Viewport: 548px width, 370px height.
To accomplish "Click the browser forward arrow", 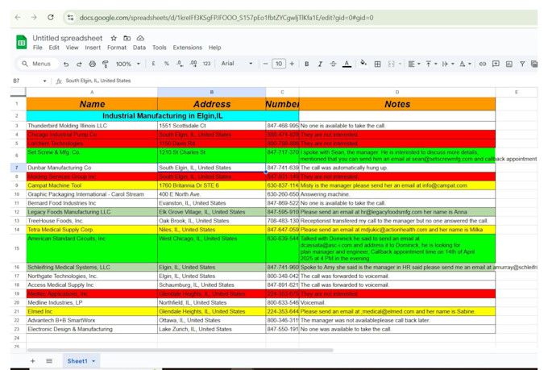I will coord(34,17).
